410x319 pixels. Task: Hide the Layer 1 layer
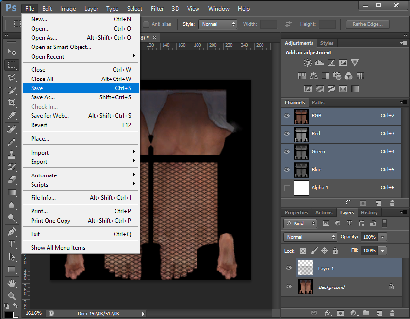click(x=289, y=268)
